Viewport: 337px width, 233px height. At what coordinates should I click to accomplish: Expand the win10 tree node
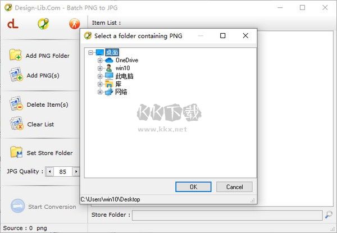pyautogui.click(x=100, y=68)
